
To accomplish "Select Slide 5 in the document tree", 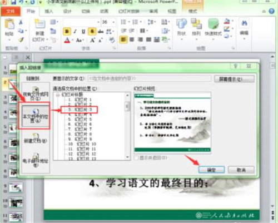I will (80, 120).
